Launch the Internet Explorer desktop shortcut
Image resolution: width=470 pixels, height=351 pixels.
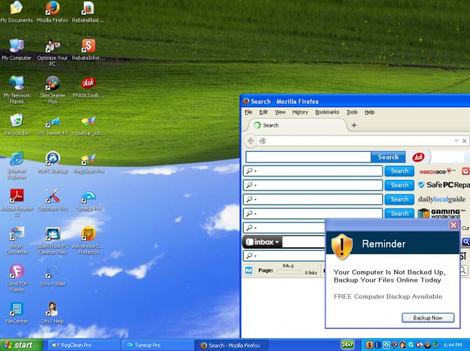point(17,165)
